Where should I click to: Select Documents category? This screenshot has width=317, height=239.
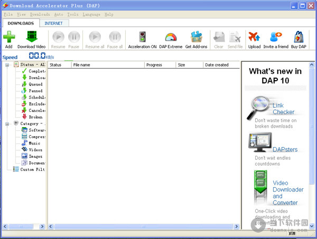pos(34,163)
